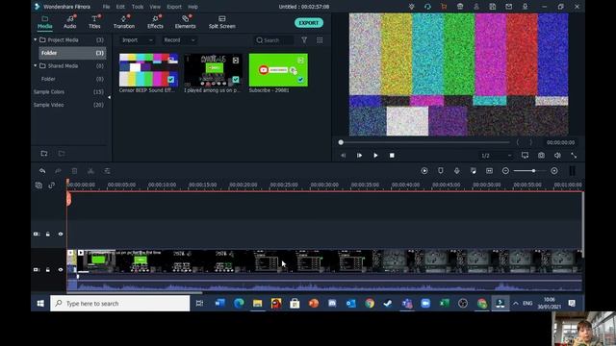Image resolution: width=616 pixels, height=346 pixels.
Task: Open the Audio tab
Action: pos(70,22)
